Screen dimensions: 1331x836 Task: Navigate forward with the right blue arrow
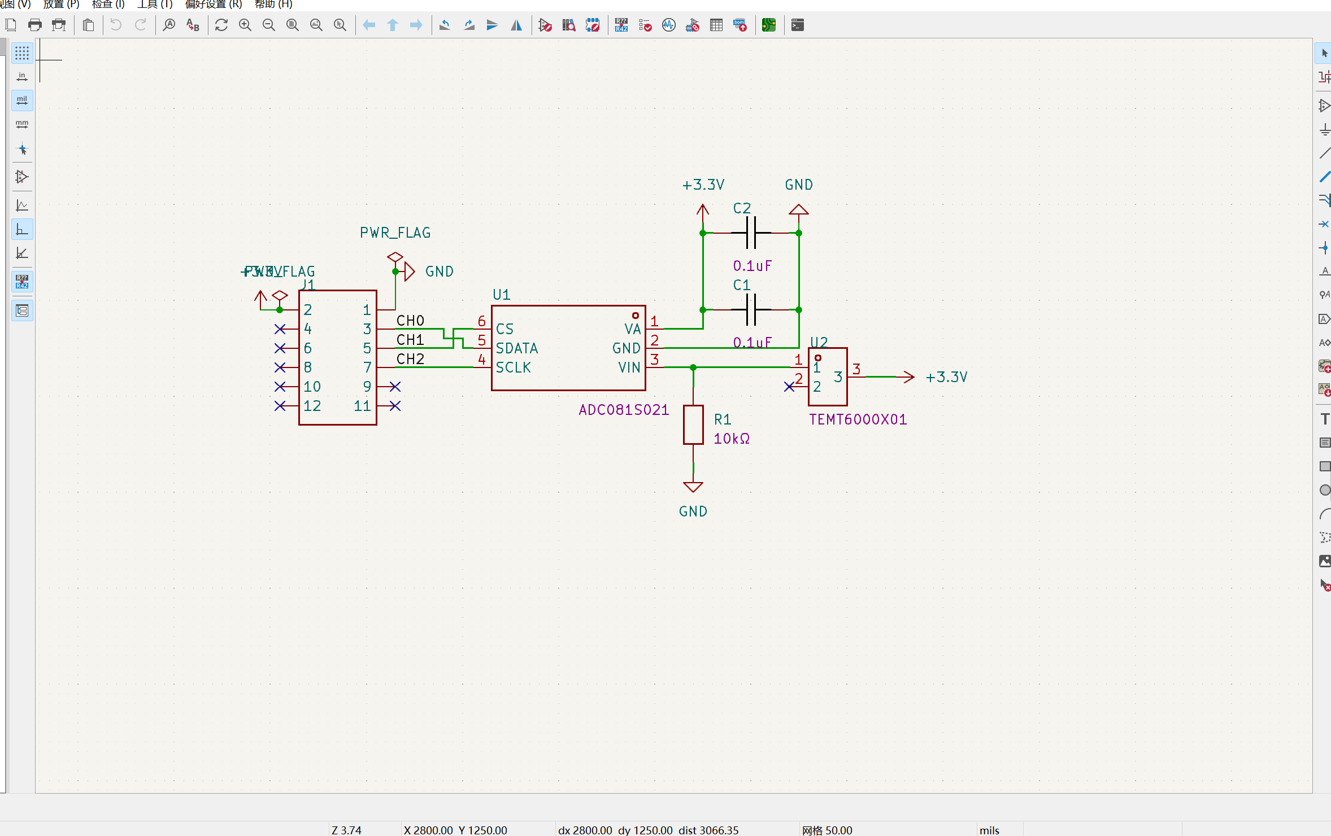point(416,25)
